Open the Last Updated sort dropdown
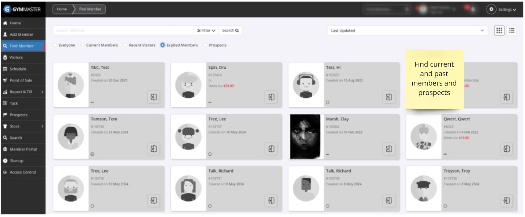Viewport: 525px width, 217px height. (x=407, y=31)
